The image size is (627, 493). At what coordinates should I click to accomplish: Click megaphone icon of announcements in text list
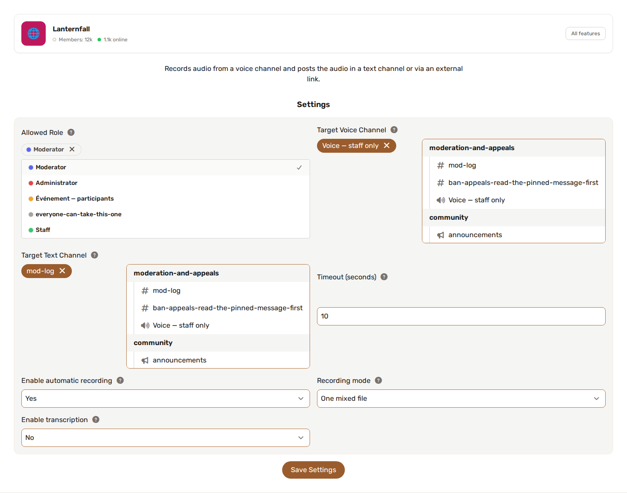pyautogui.click(x=145, y=360)
